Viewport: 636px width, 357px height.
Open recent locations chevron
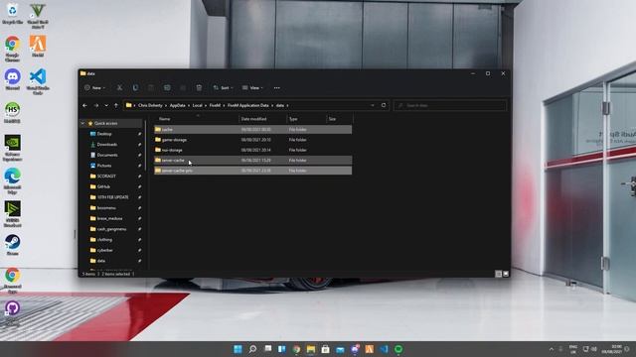coord(106,105)
